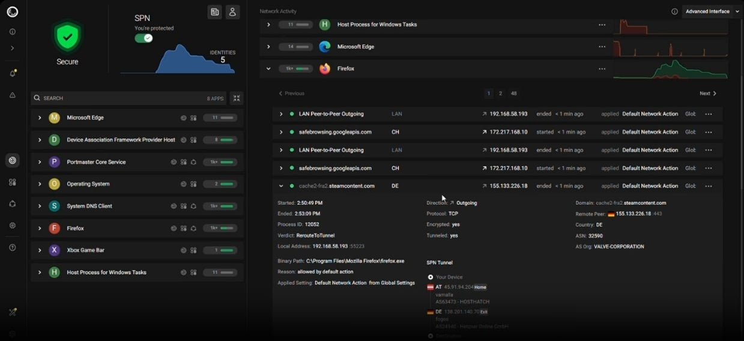Click the connection count badge 2 for Operating System

click(x=220, y=184)
